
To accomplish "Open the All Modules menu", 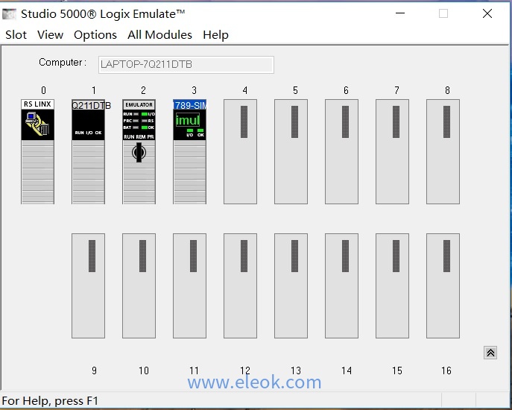I will 159,35.
